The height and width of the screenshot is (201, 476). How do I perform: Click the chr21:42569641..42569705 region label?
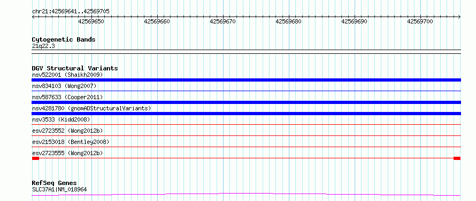(x=71, y=11)
